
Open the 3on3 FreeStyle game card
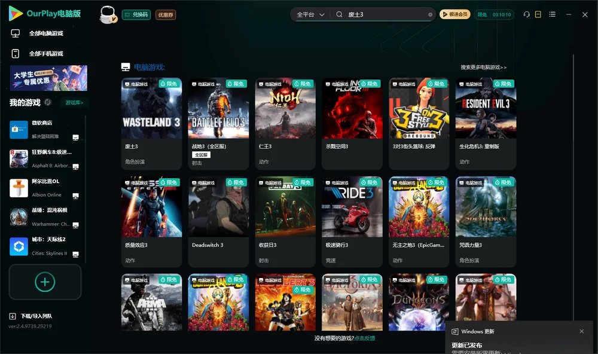pos(419,124)
